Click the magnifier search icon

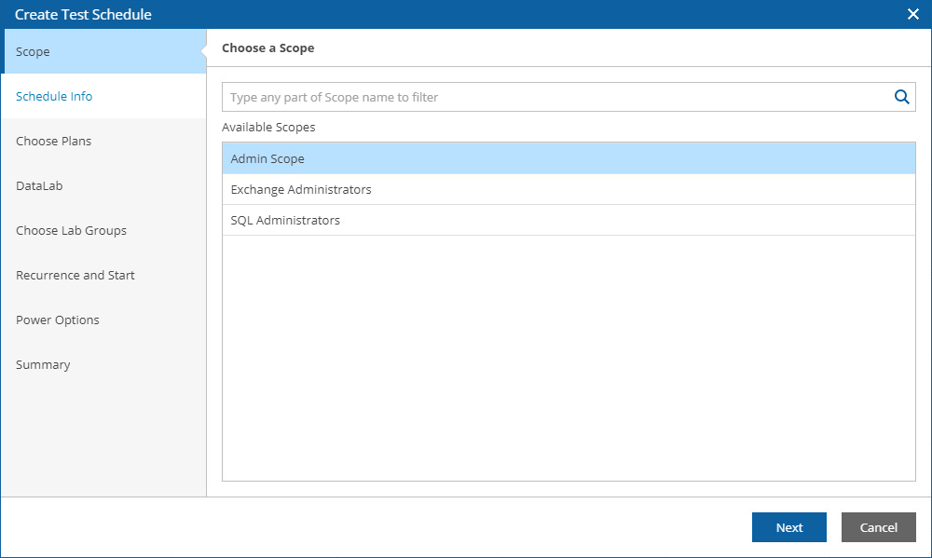coord(901,97)
